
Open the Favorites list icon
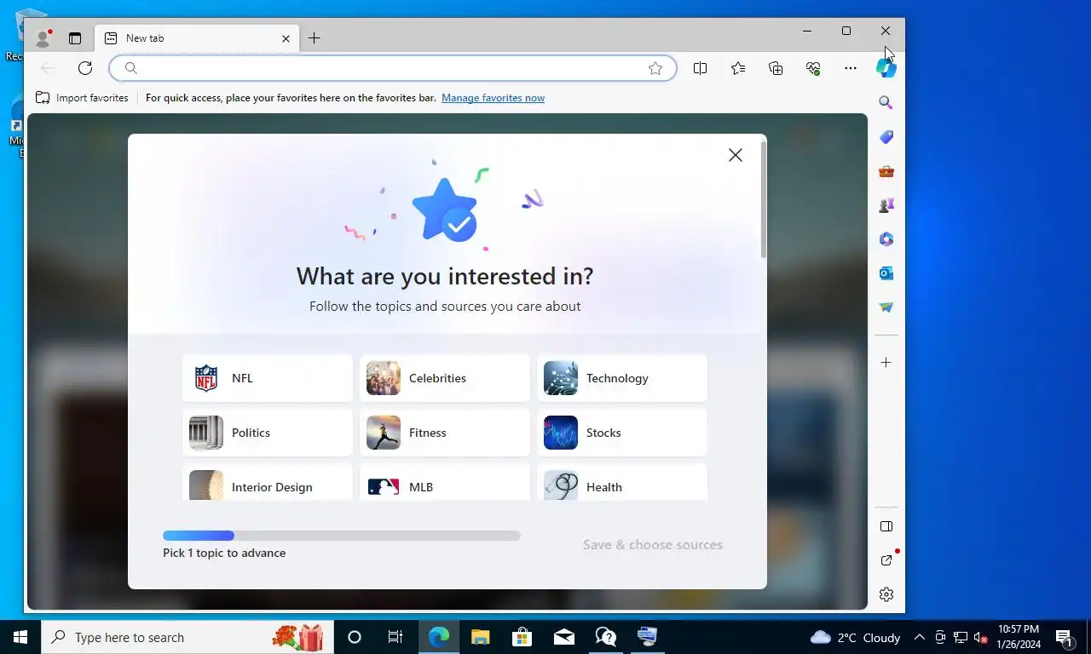738,68
